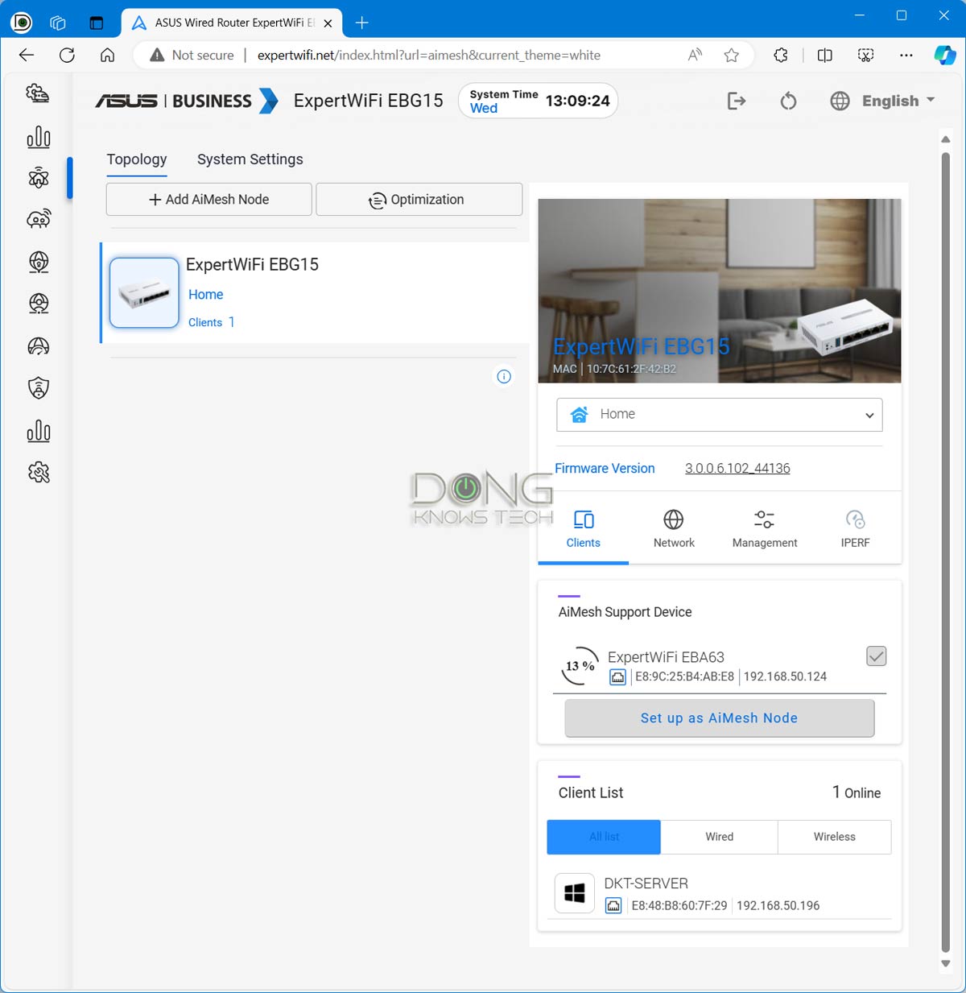Viewport: 966px width, 993px height.
Task: Click the IP address 192.168.50.196
Action: [778, 906]
